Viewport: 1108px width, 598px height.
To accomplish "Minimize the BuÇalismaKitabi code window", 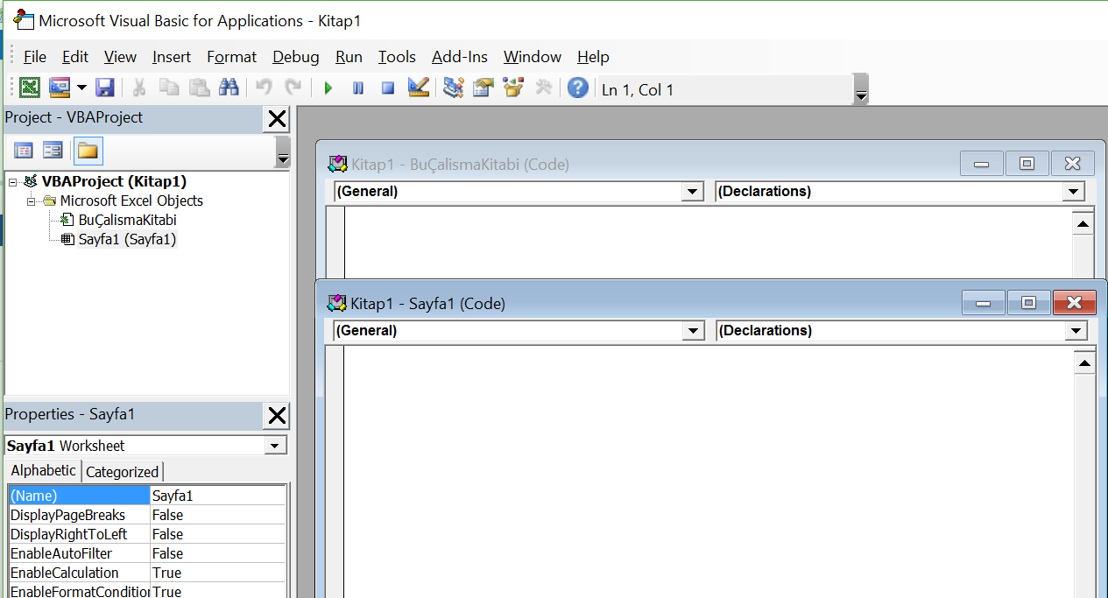I will (981, 164).
